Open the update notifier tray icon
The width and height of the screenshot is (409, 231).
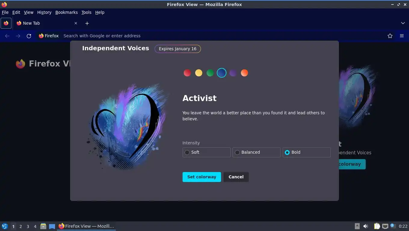click(393, 226)
